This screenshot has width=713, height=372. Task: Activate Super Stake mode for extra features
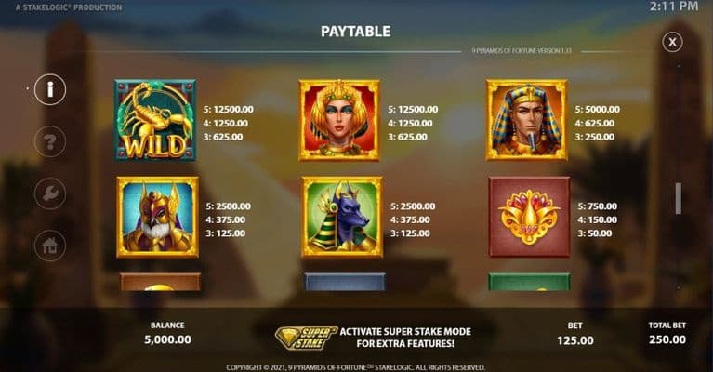(x=405, y=338)
